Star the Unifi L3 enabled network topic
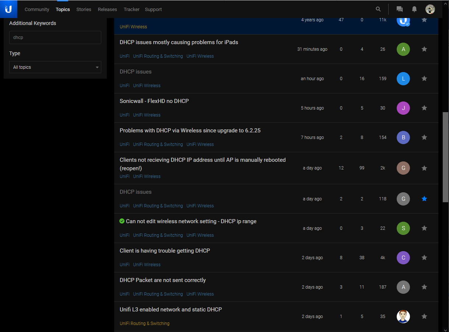 pyautogui.click(x=424, y=316)
